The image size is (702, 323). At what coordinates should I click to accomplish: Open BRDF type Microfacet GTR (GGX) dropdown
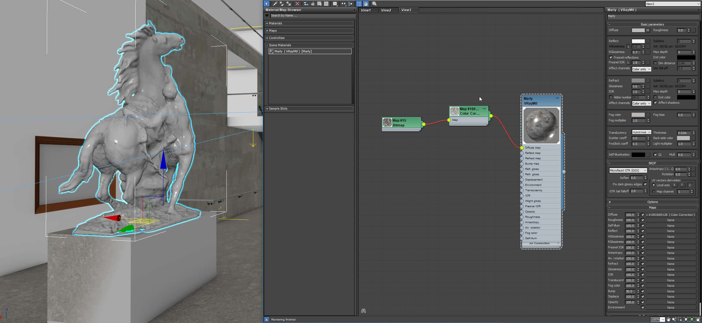(628, 170)
